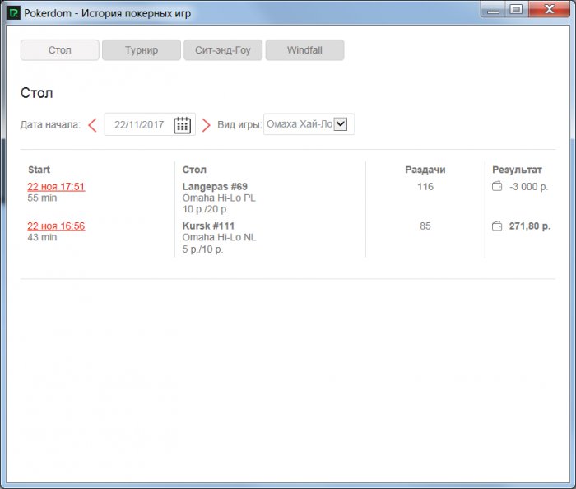The height and width of the screenshot is (489, 576).
Task: Click wallet icon next to -3 000 р.
Action: click(497, 186)
